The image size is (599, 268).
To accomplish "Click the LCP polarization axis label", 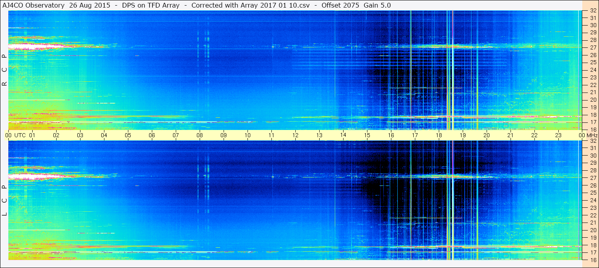I will (x=4, y=201).
